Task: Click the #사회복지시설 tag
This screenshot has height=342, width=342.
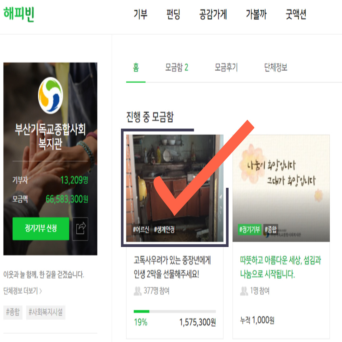Action: point(46,312)
